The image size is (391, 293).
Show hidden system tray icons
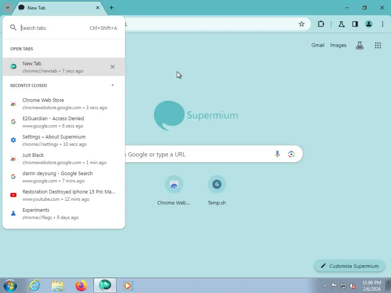click(325, 286)
